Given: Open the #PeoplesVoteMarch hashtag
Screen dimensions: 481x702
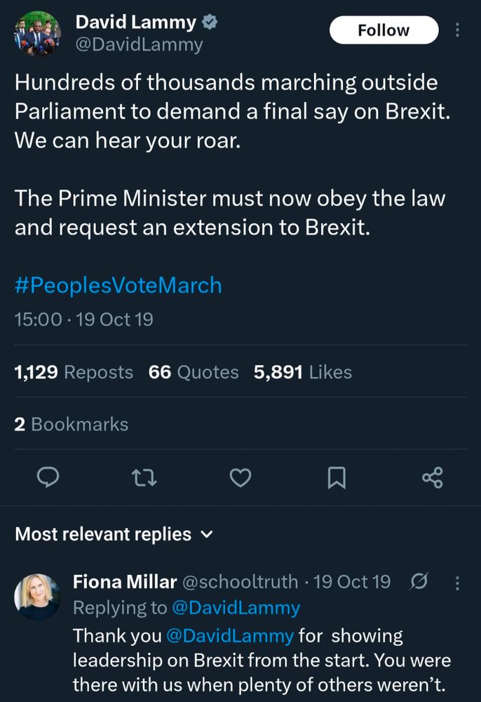Looking at the screenshot, I should pyautogui.click(x=117, y=285).
